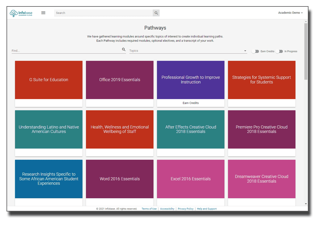Click the top search magnifier button
The height and width of the screenshot is (225, 319).
pos(156,13)
